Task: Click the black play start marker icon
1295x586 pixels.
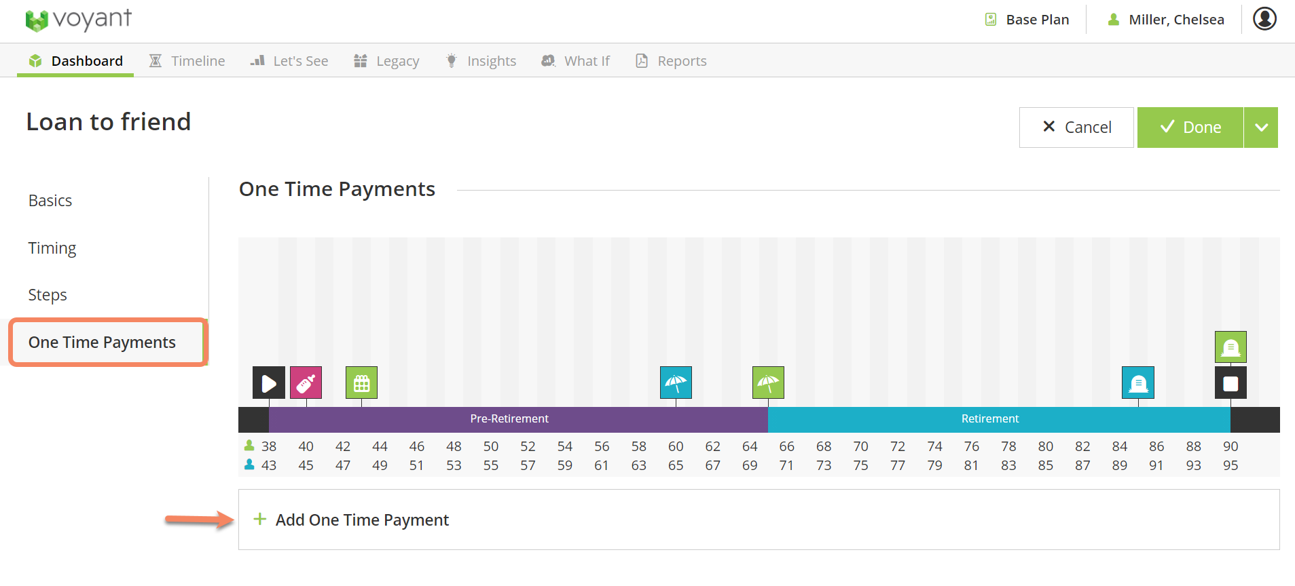Action: coord(268,383)
